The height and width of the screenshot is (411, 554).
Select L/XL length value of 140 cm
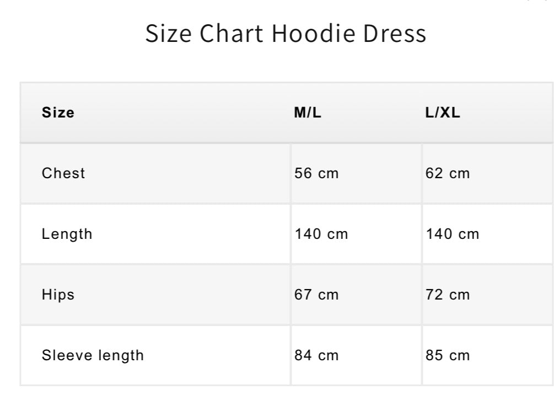point(453,234)
